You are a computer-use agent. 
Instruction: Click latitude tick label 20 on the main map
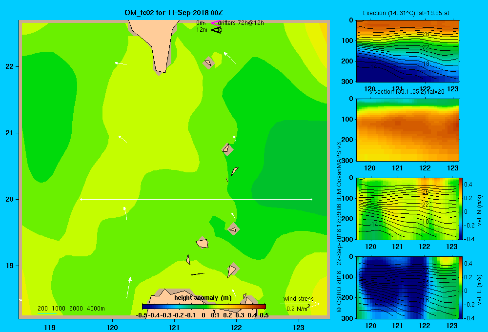point(10,199)
